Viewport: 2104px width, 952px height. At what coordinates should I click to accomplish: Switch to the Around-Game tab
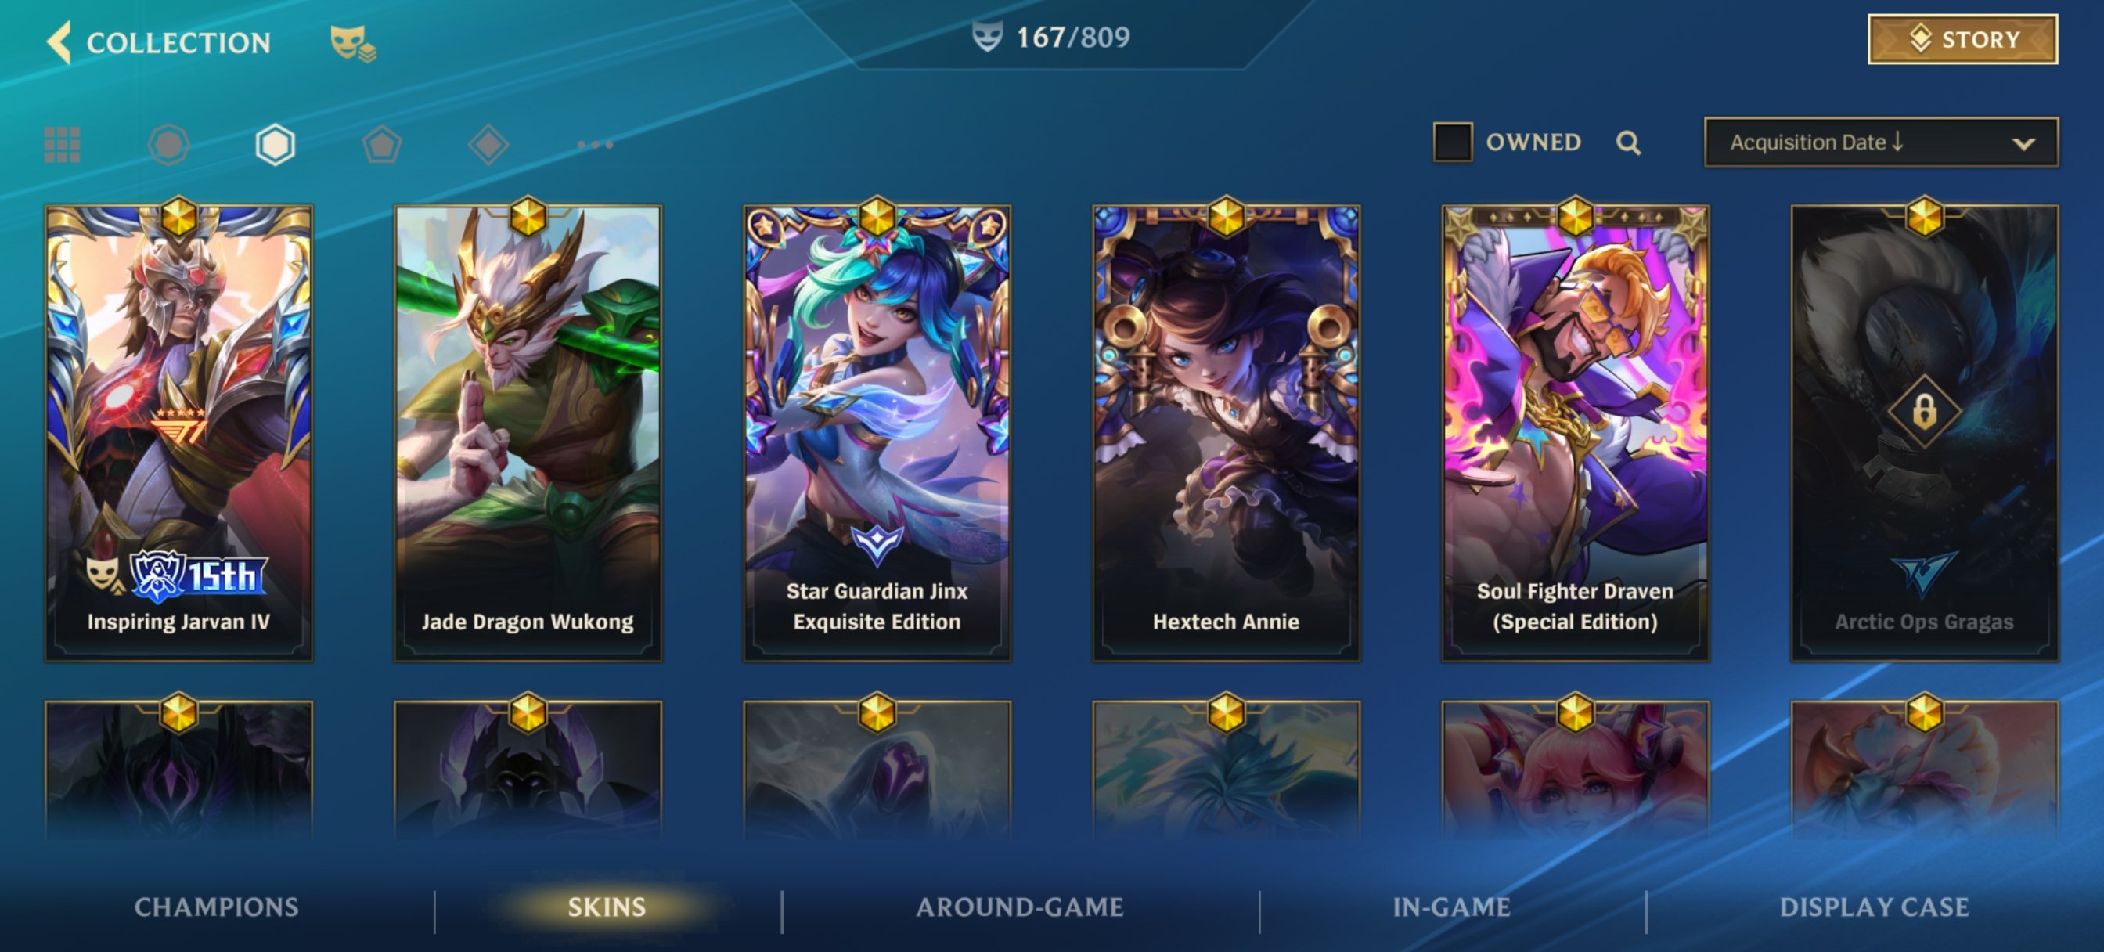click(1020, 907)
